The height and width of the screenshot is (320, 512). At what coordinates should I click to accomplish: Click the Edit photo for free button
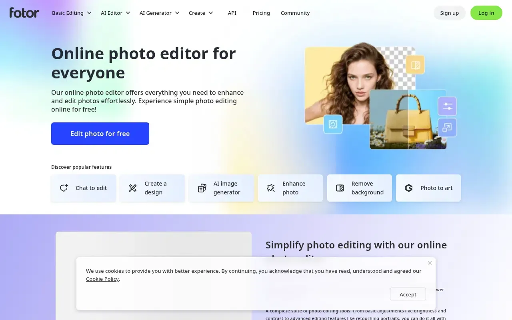[100, 134]
